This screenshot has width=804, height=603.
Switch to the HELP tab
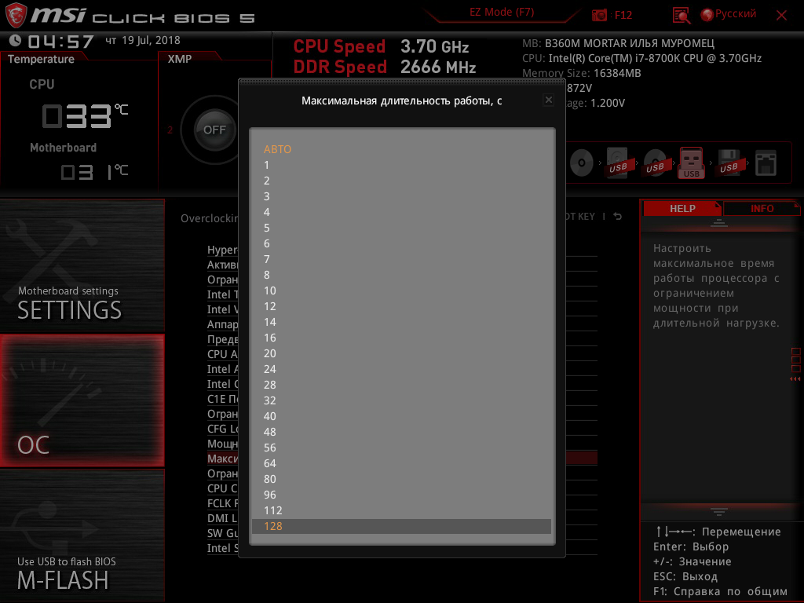pyautogui.click(x=682, y=209)
